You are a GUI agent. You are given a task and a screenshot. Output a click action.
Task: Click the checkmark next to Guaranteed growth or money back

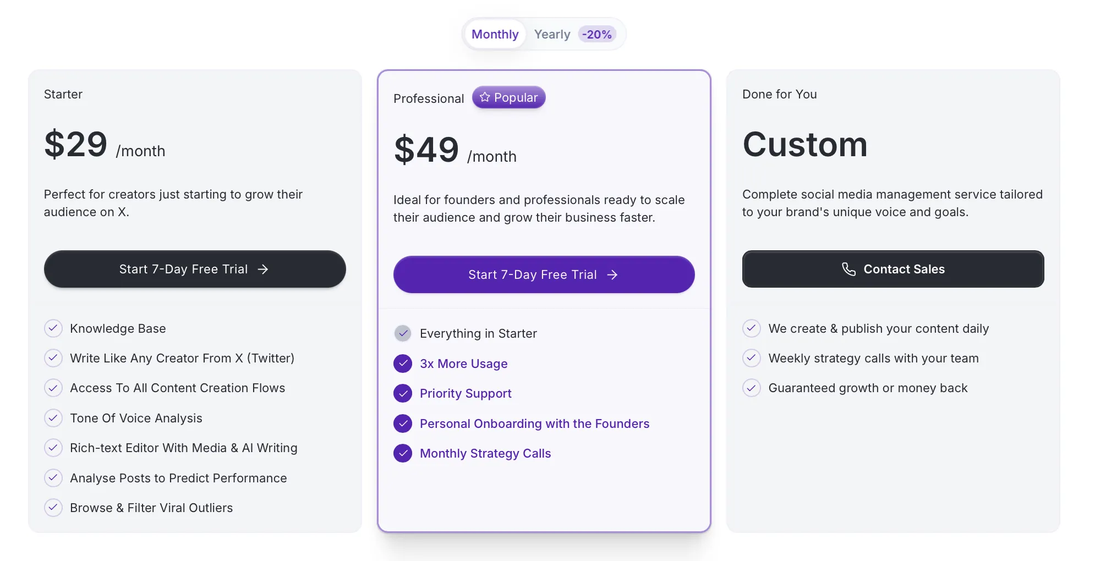click(751, 388)
